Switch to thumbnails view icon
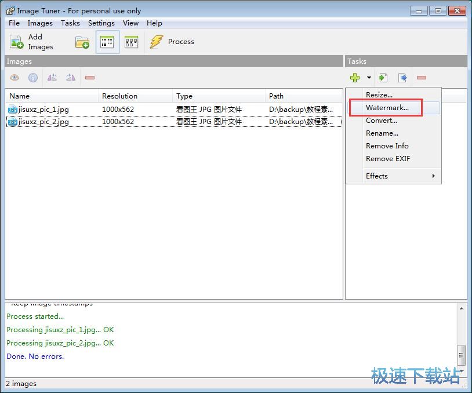 pyautogui.click(x=131, y=42)
